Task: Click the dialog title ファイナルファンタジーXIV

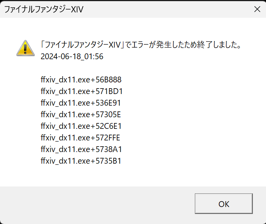Action: coord(44,9)
